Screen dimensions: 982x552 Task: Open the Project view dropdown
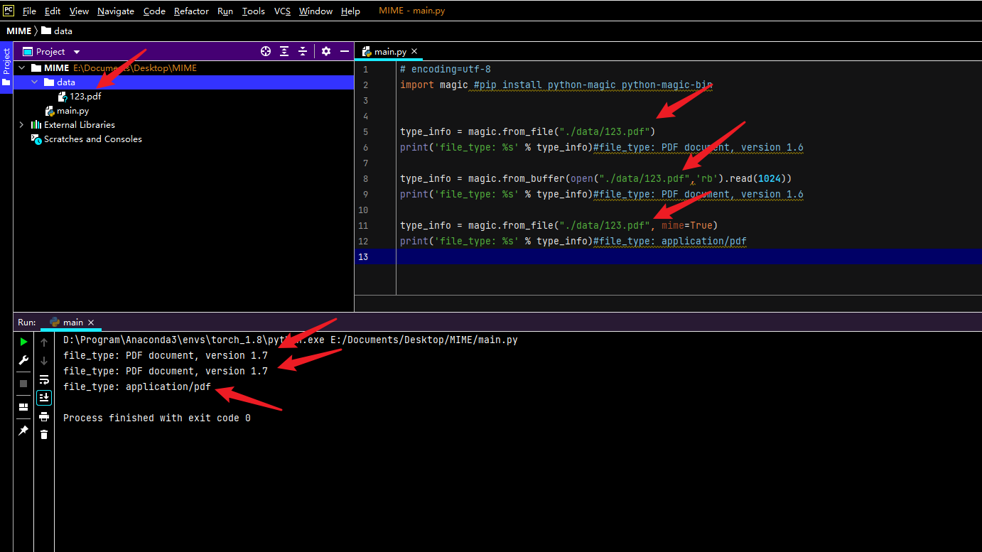[77, 52]
